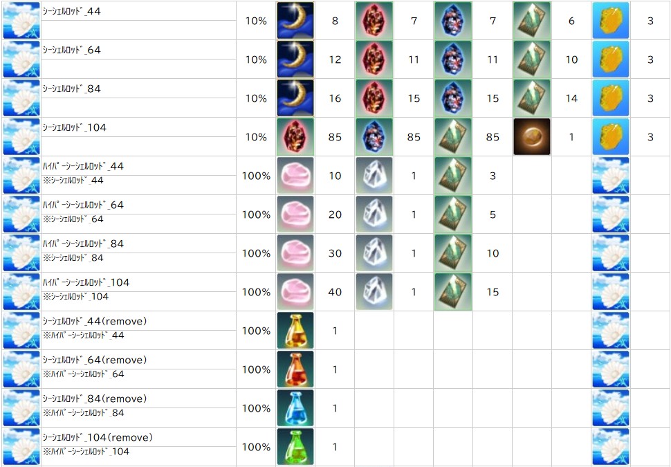Click the 10% rate in シーシェルロッド_64 row
The height and width of the screenshot is (467, 671).
click(x=256, y=59)
